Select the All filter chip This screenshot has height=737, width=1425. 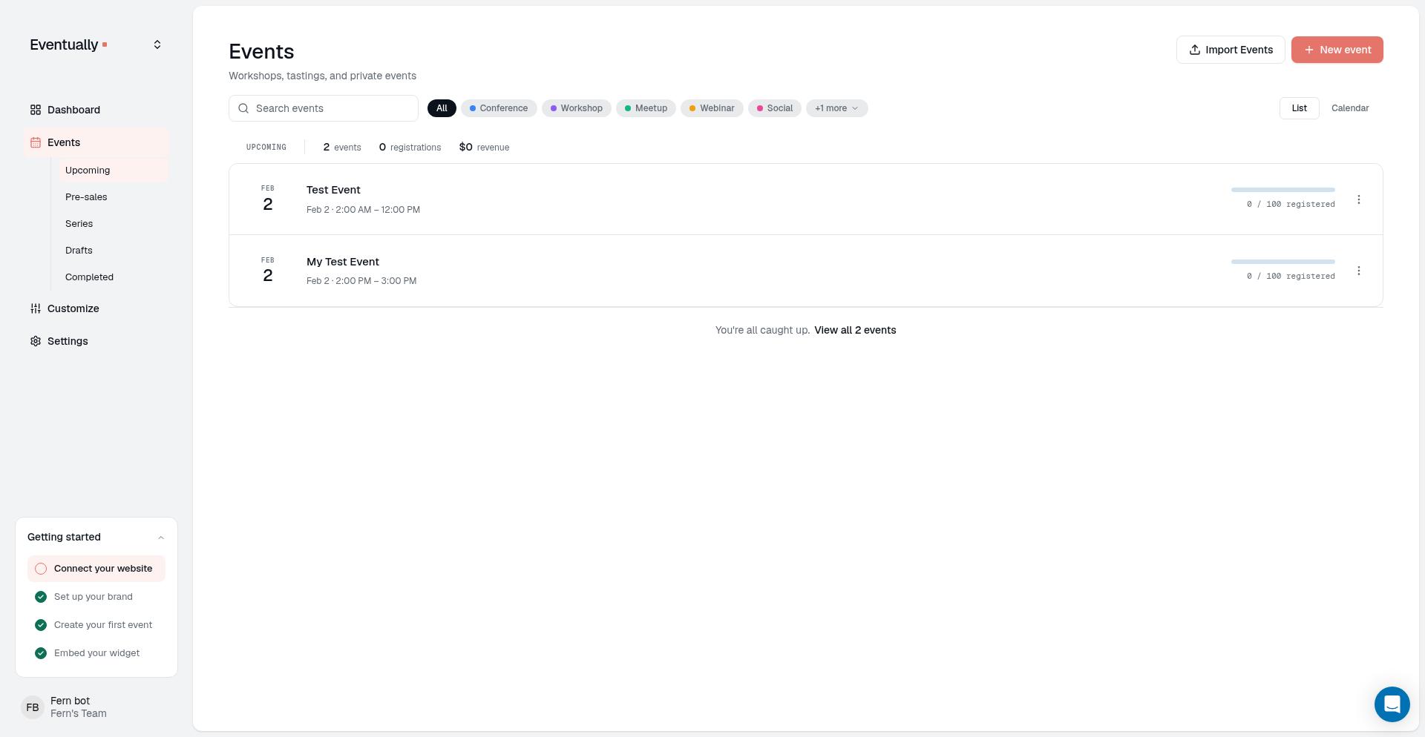[442, 108]
